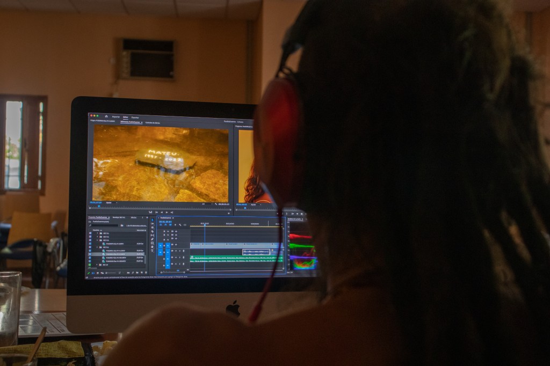Expand the first collapsed bin in the Project panel
550x366 pixels.
96,233
